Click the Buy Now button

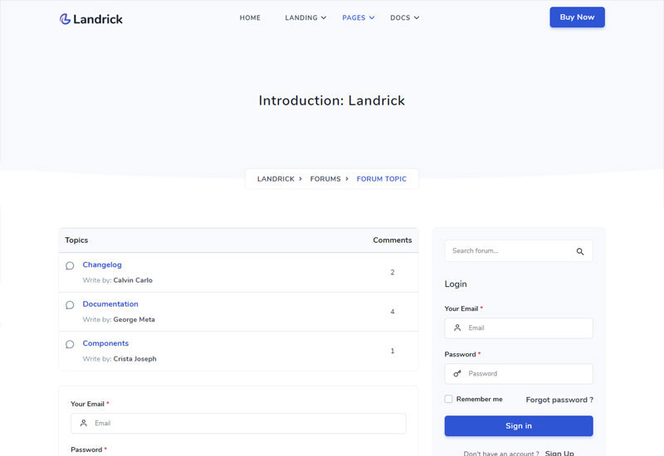point(577,17)
